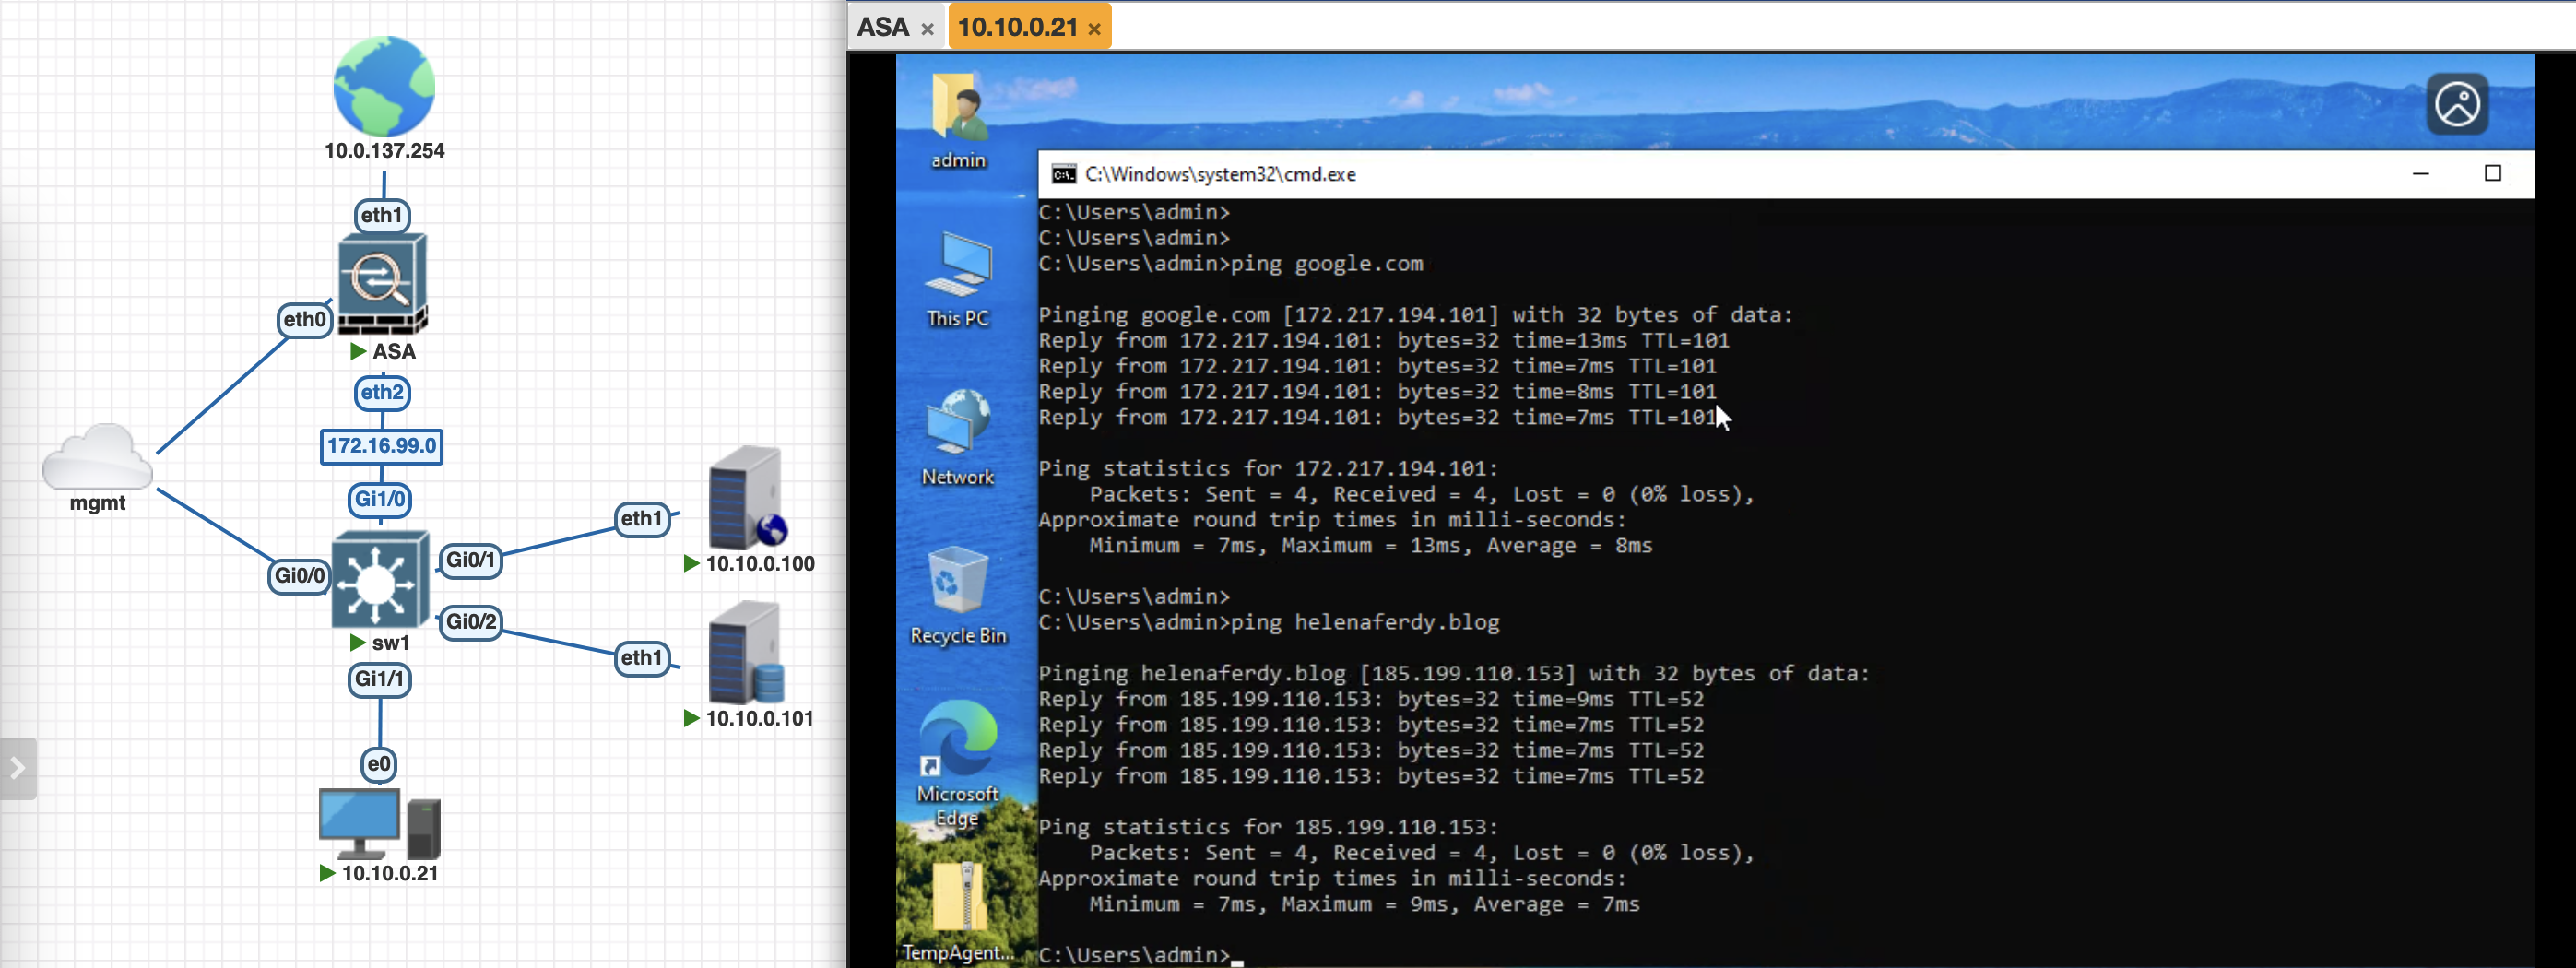Open This PC desktop icon

coord(957,266)
